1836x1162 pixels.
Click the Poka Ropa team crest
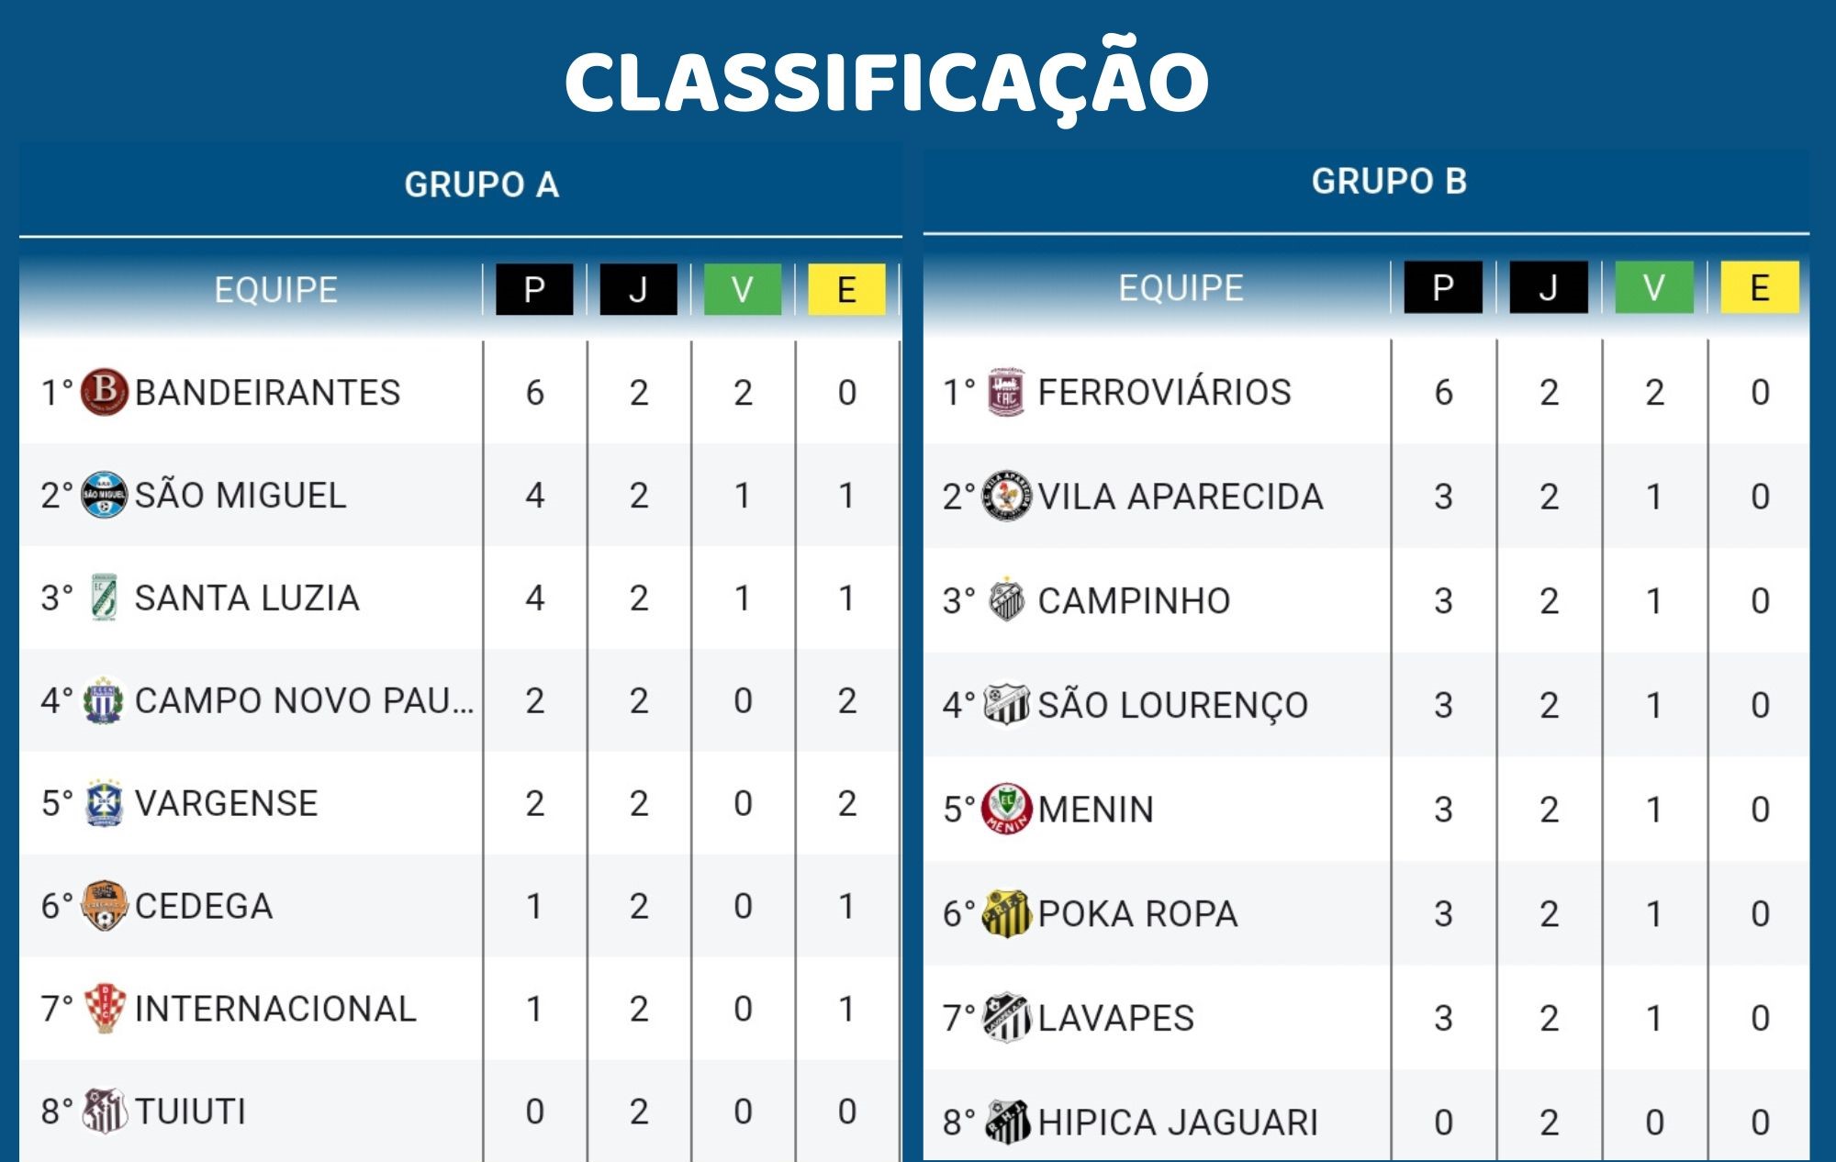point(1006,913)
